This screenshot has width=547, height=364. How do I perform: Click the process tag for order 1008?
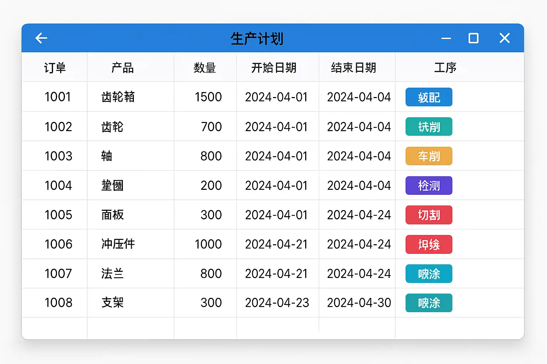[x=429, y=303]
